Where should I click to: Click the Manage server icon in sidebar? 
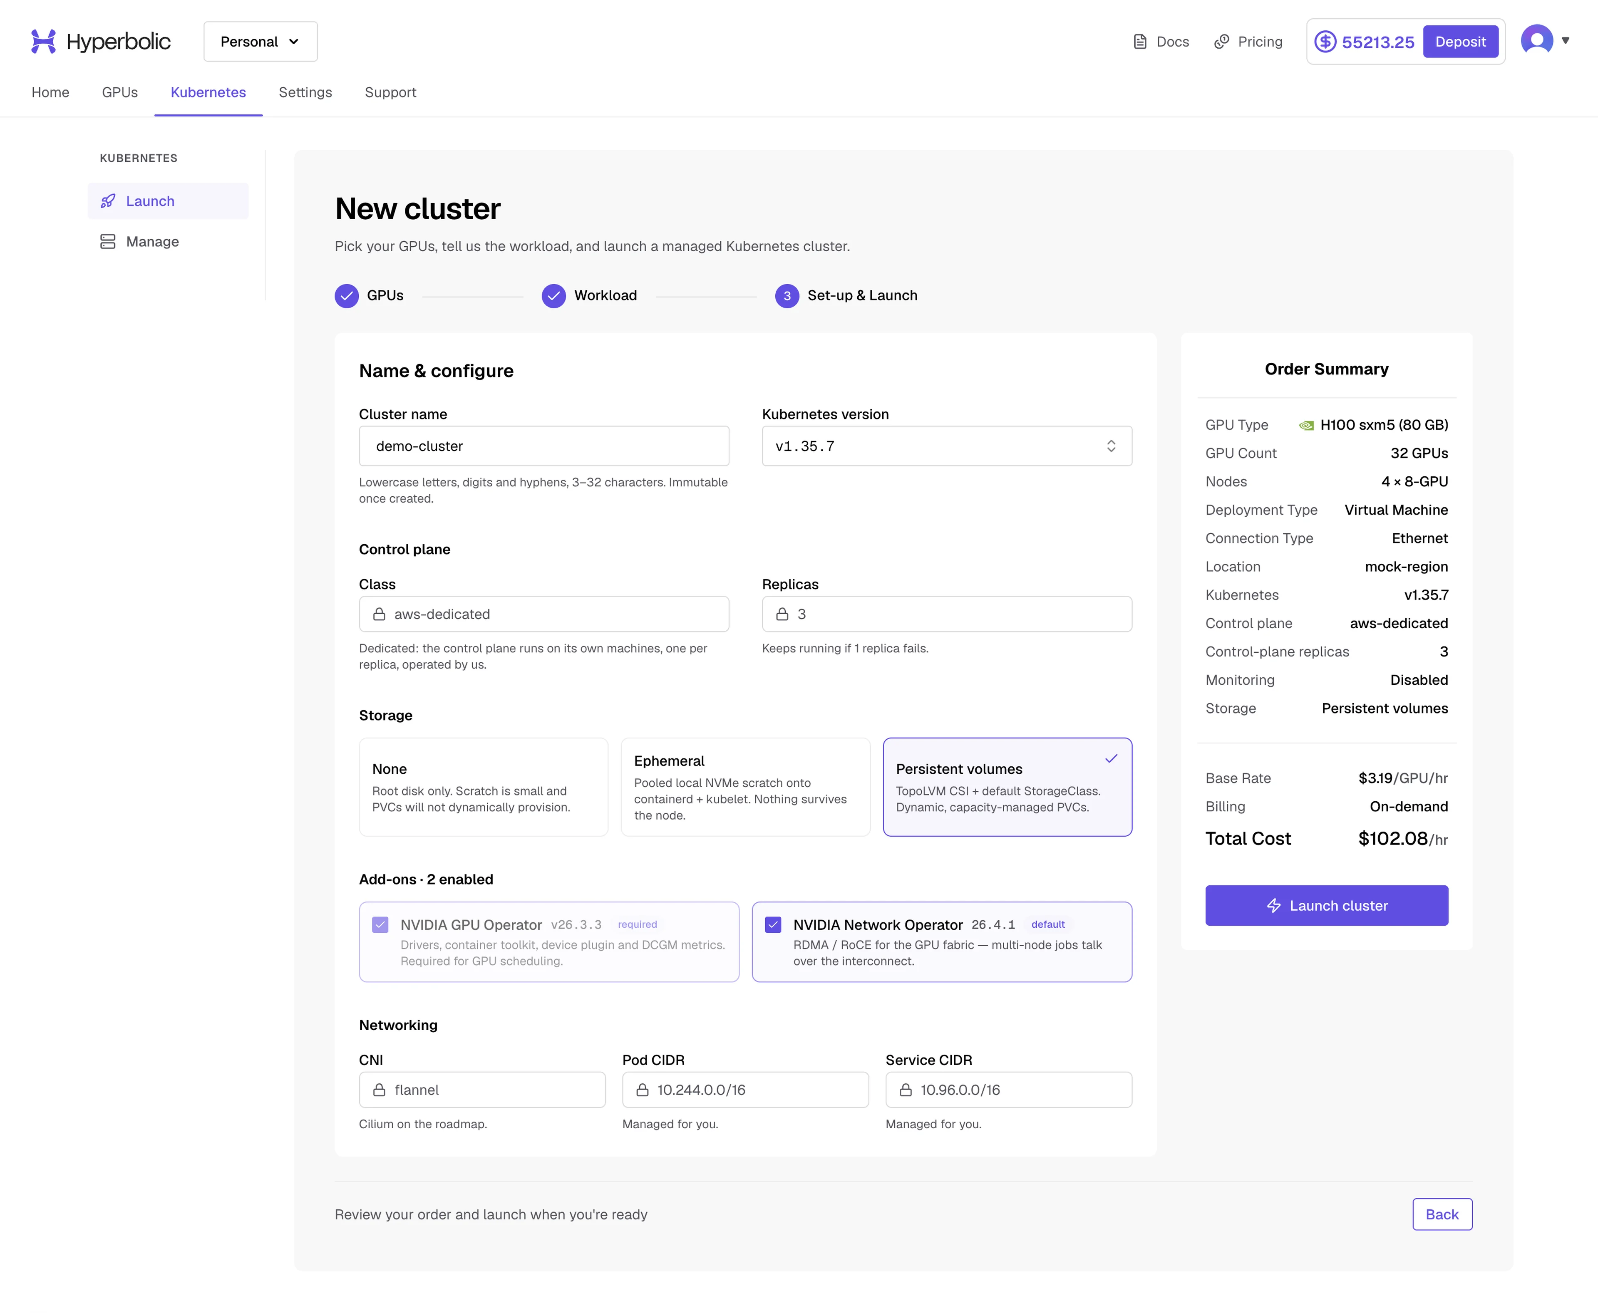tap(108, 242)
